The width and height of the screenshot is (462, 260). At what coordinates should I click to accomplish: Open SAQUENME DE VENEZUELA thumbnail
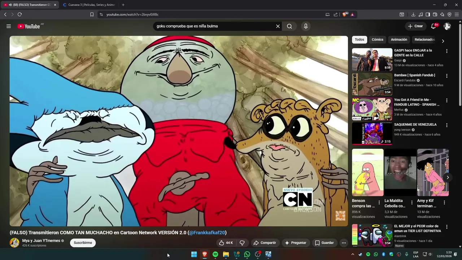(372, 134)
